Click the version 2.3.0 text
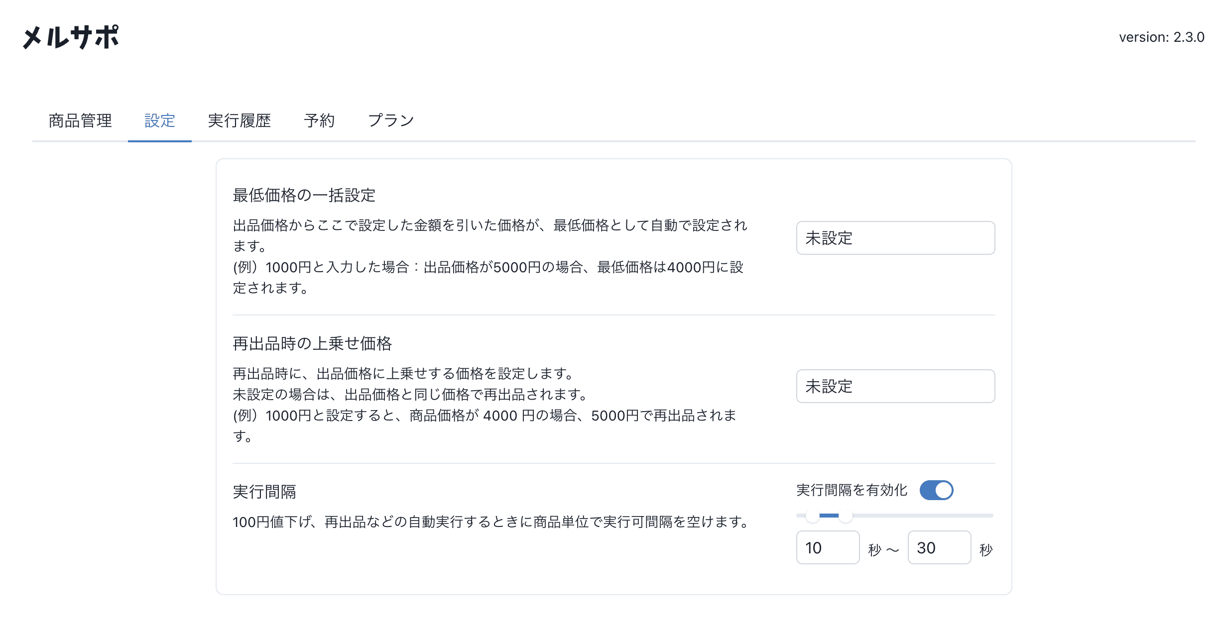 (x=1161, y=37)
